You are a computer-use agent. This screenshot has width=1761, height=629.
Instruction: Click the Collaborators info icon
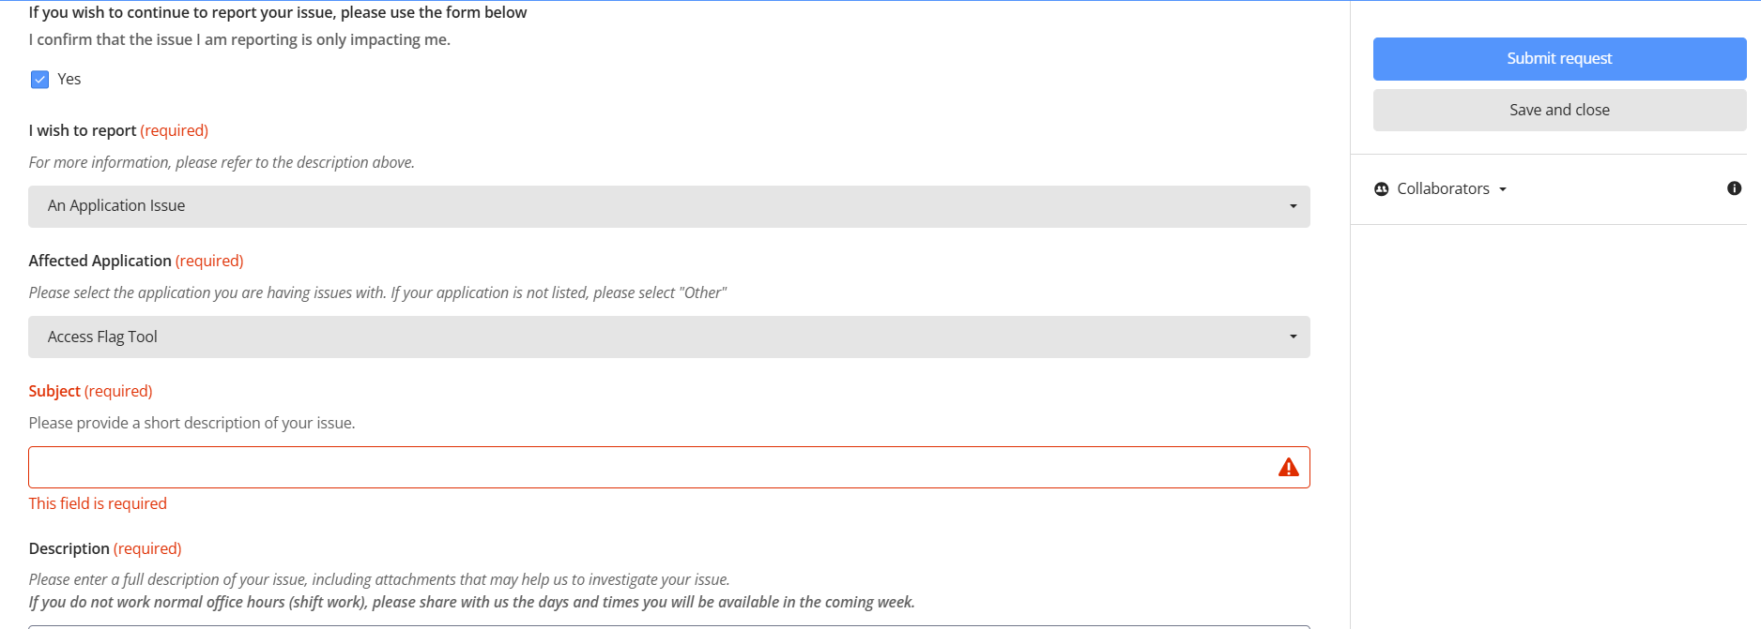coord(1734,188)
